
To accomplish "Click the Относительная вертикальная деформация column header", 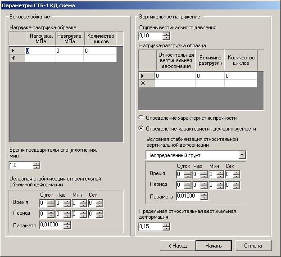I will click(x=176, y=60).
